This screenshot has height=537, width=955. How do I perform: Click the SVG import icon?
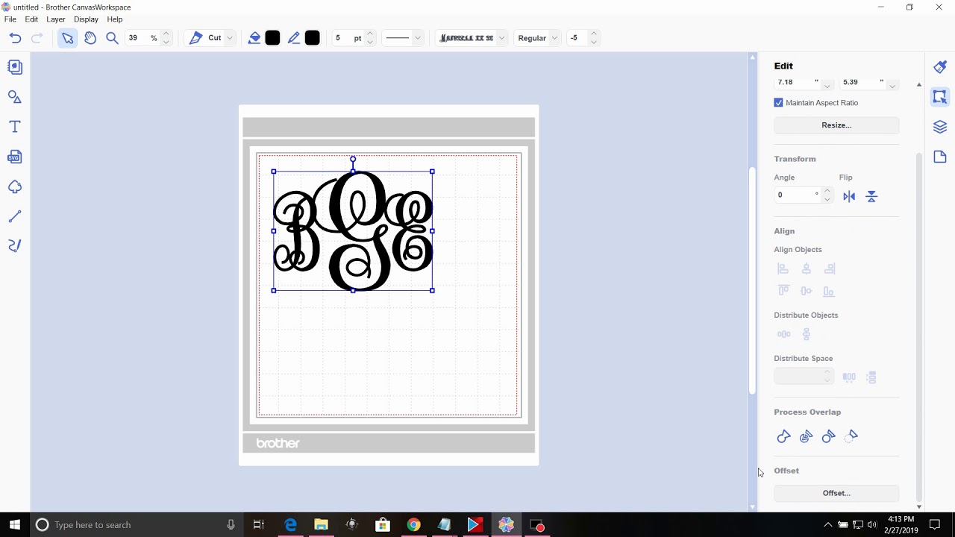click(15, 157)
